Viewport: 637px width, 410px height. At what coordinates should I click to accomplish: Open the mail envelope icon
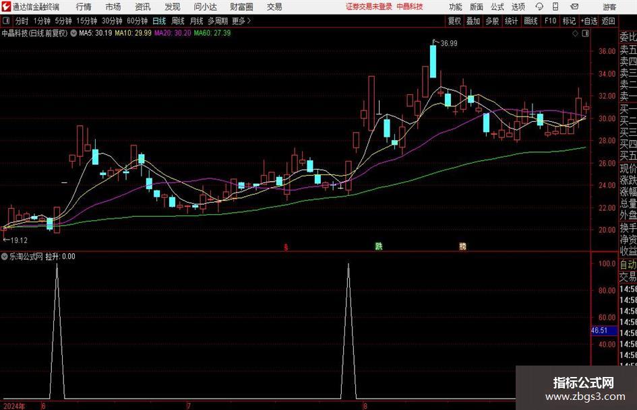click(574, 7)
